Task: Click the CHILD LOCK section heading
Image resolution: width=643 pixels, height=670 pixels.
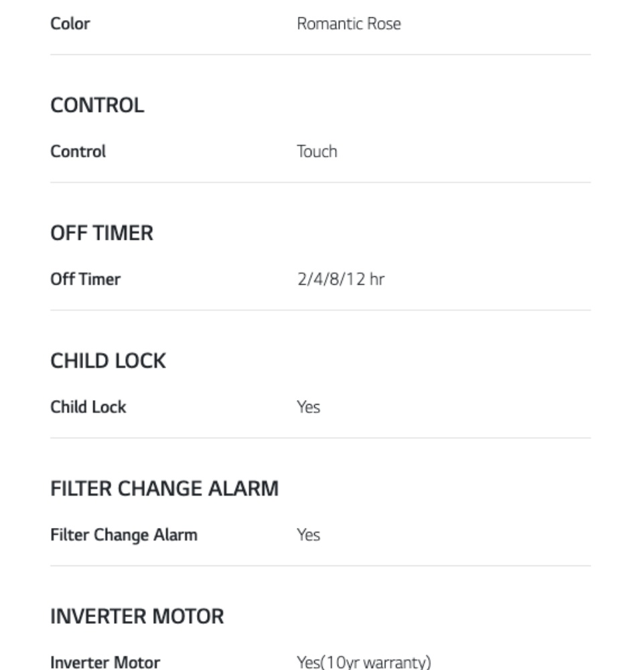Action: [108, 361]
